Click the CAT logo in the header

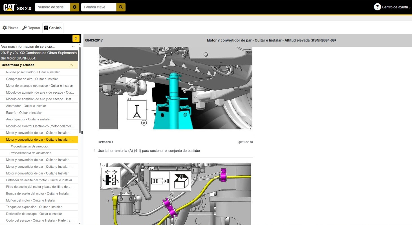point(9,7)
